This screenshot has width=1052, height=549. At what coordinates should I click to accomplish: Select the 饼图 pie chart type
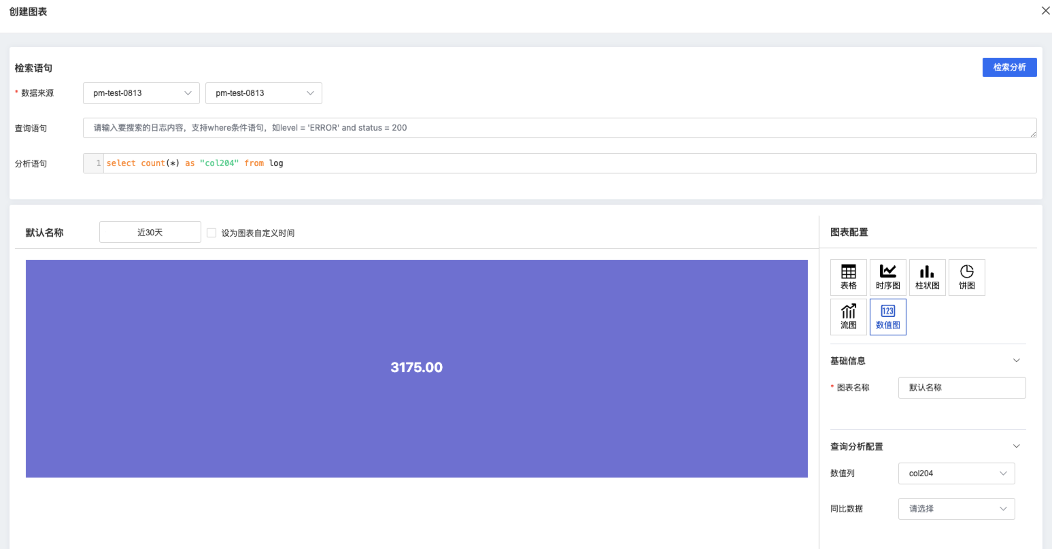tap(967, 278)
